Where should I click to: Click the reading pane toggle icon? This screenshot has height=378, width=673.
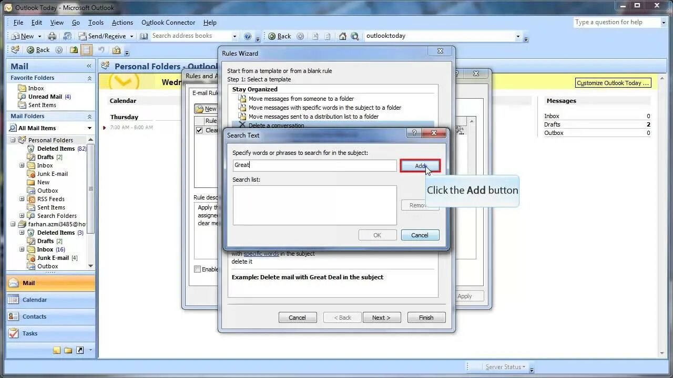tap(87, 50)
